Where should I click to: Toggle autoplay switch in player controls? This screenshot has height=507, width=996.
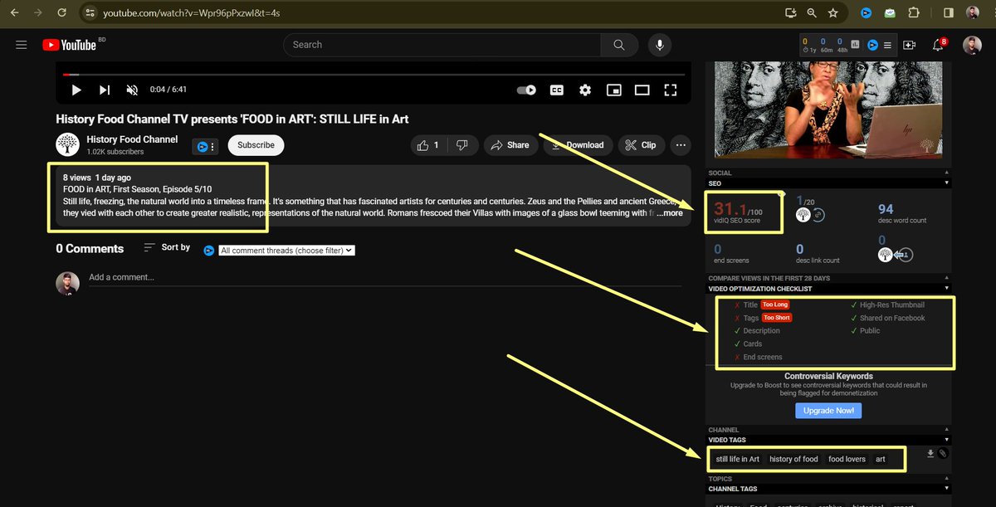click(525, 90)
